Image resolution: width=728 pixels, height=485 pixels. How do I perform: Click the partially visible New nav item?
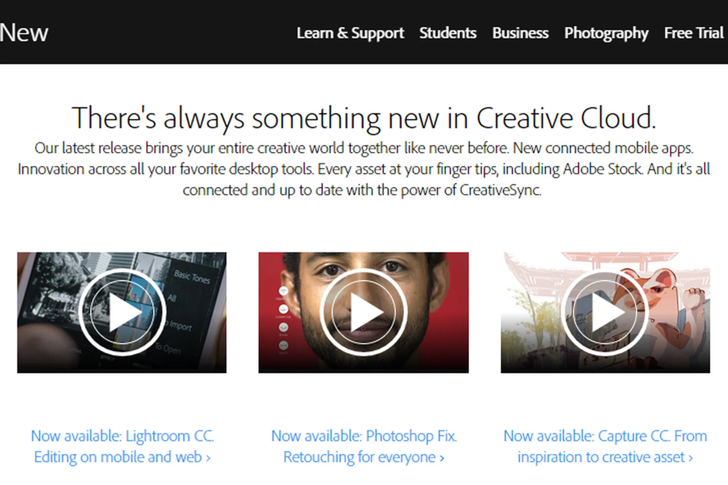24,33
